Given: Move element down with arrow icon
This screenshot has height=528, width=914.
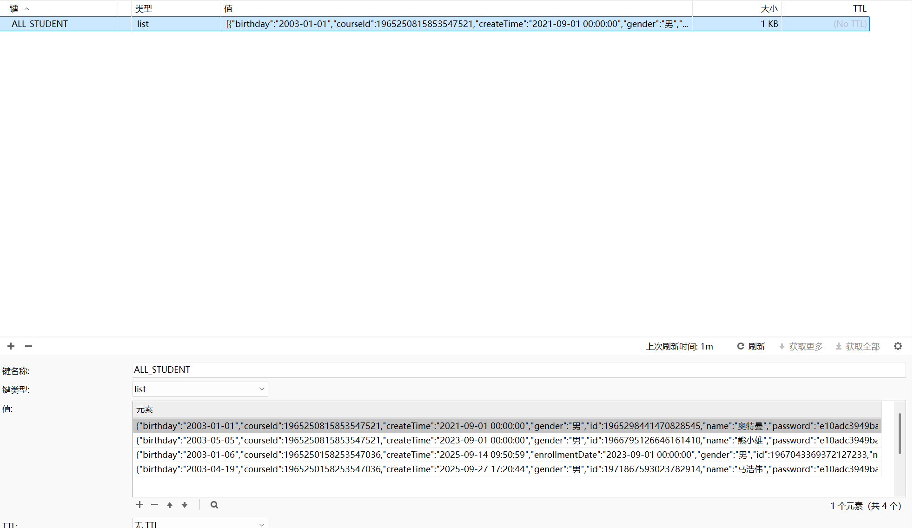Looking at the screenshot, I should coord(185,505).
